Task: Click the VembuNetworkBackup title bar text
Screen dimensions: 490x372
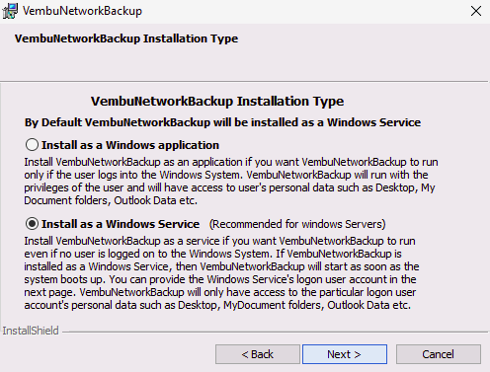Action: pos(82,11)
